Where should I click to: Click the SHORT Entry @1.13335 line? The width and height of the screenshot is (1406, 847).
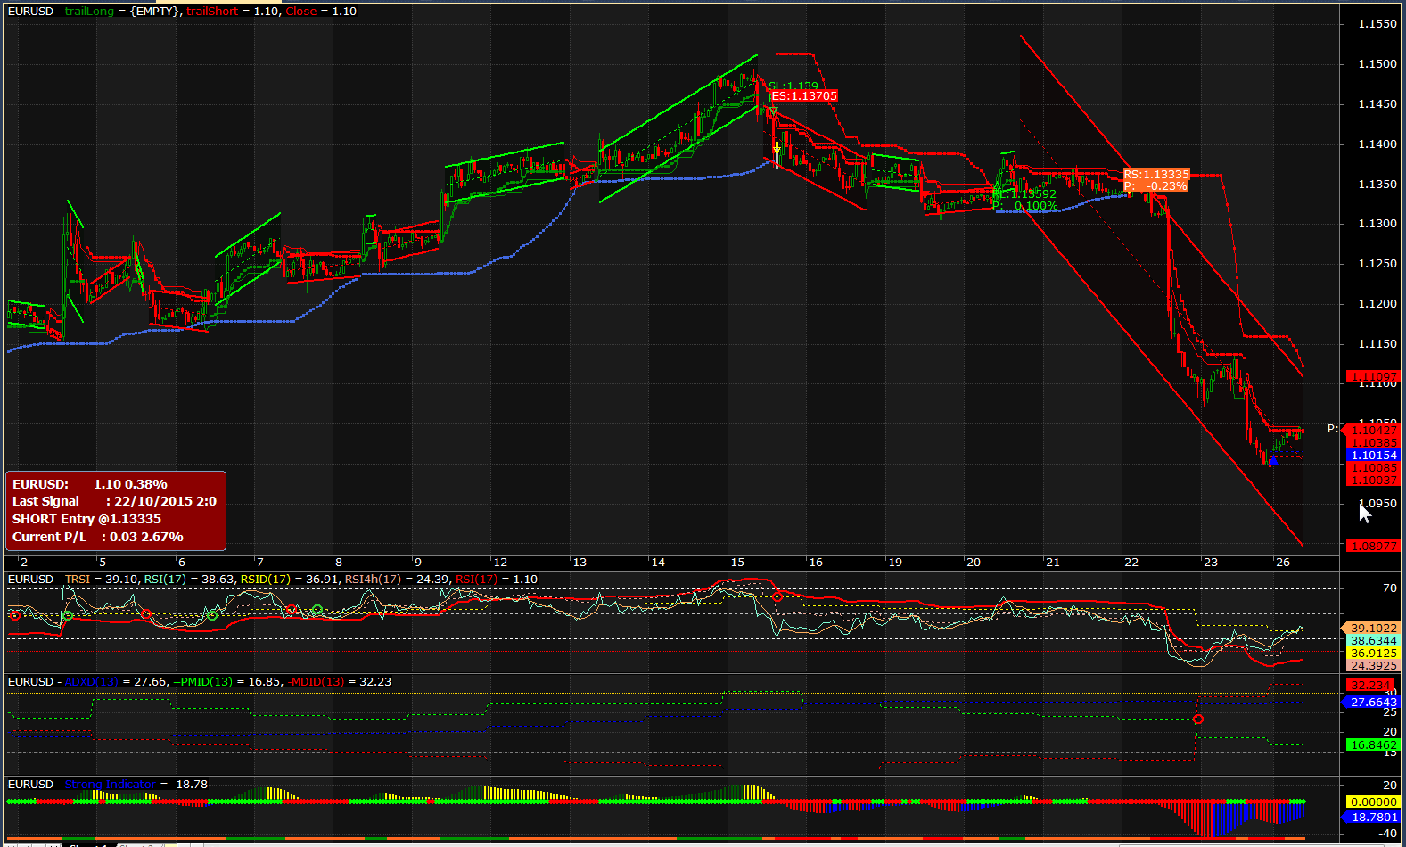coord(87,519)
